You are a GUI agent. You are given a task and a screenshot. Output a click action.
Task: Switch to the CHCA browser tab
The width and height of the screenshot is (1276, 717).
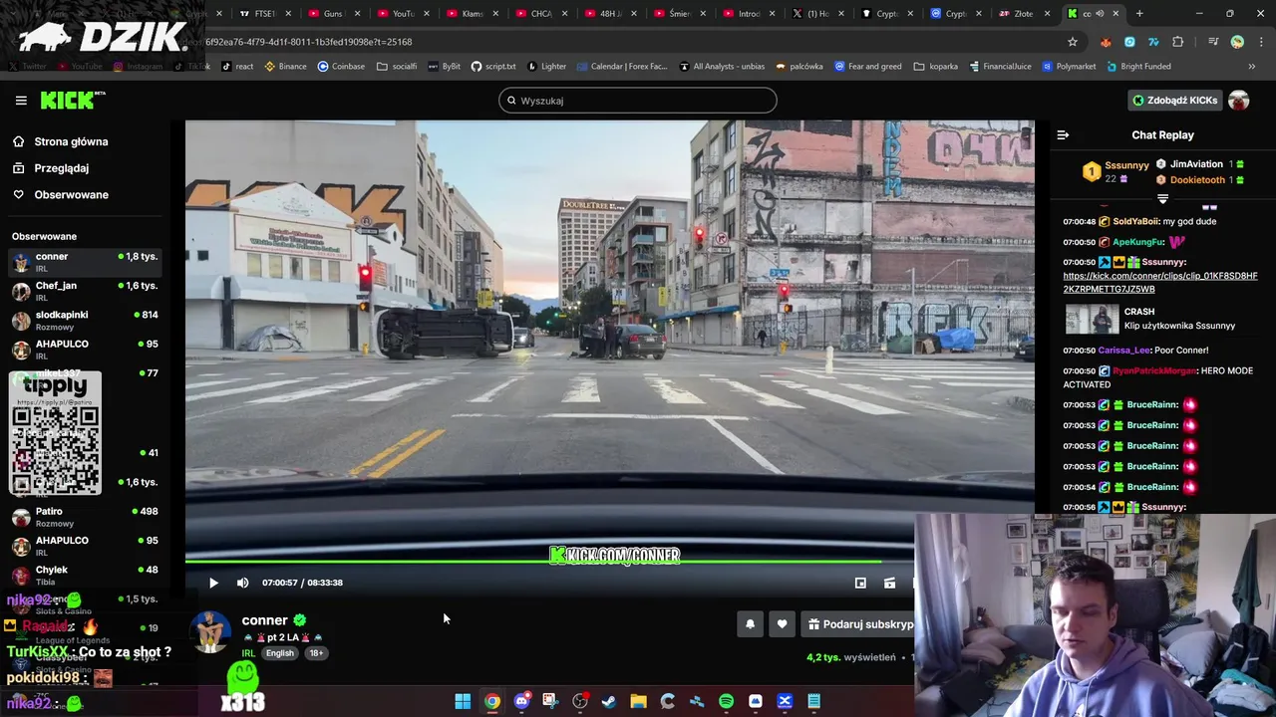(x=541, y=14)
